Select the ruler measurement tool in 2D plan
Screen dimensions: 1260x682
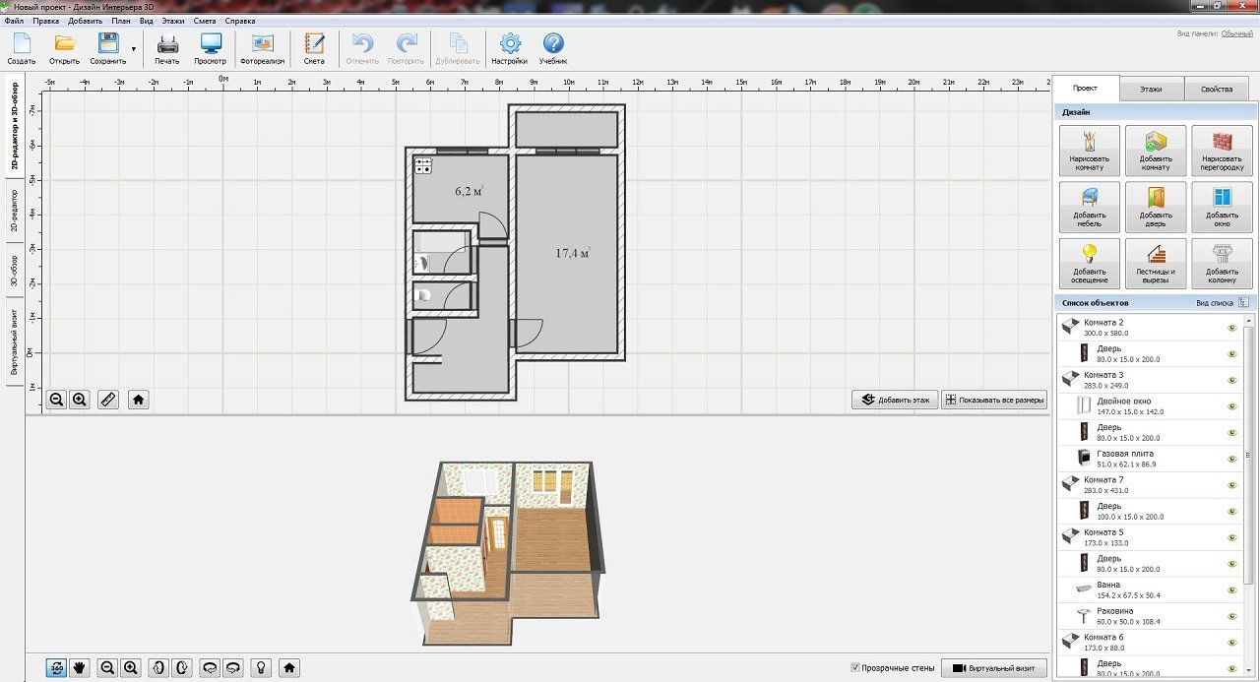[108, 400]
